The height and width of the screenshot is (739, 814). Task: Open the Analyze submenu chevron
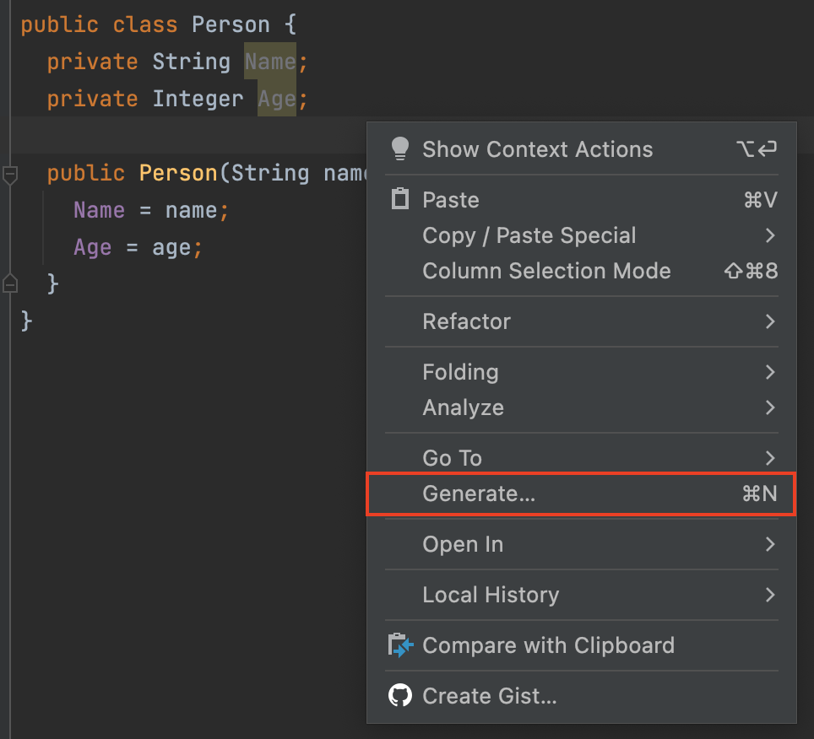(769, 407)
